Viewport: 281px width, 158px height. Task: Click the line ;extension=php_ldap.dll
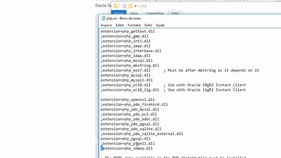[126, 56]
